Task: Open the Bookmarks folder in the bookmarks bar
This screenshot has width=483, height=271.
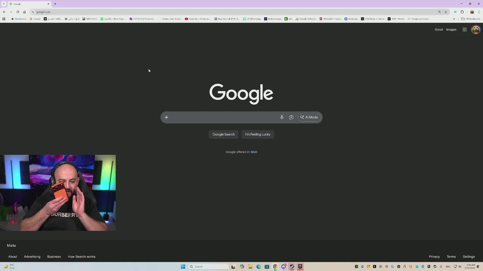Action: (19, 19)
